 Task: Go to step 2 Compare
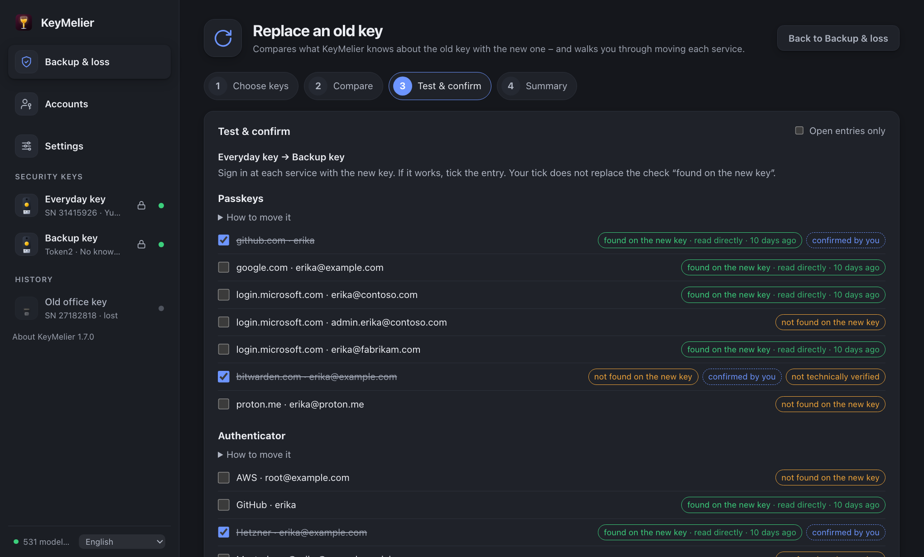(343, 86)
